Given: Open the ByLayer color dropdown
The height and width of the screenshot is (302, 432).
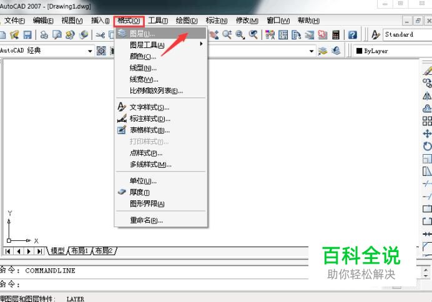Looking at the screenshot, I should [x=394, y=51].
